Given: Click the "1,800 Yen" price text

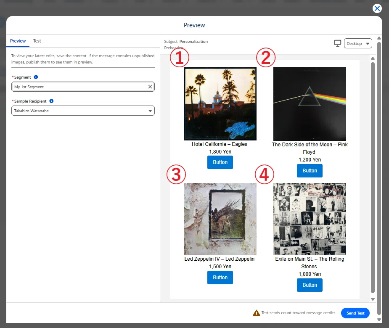Looking at the screenshot, I should tap(220, 152).
